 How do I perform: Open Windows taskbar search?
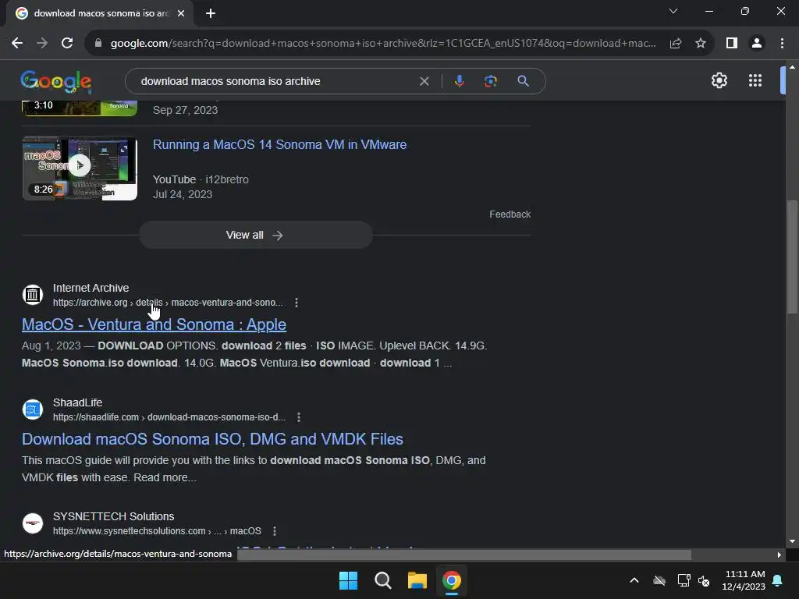pos(382,580)
